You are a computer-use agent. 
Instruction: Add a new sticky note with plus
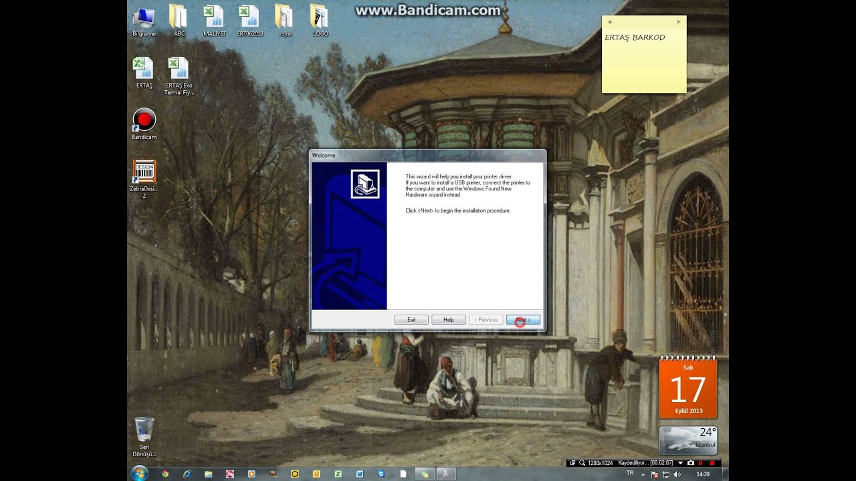coord(610,22)
